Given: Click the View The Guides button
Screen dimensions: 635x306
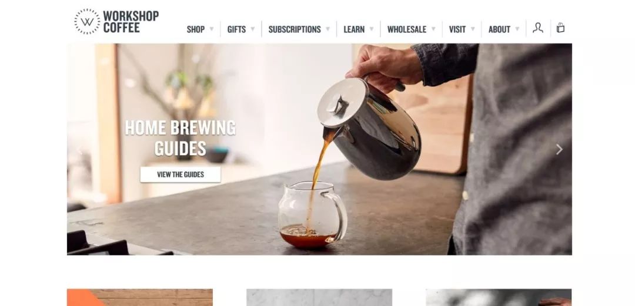Looking at the screenshot, I should pos(181,174).
